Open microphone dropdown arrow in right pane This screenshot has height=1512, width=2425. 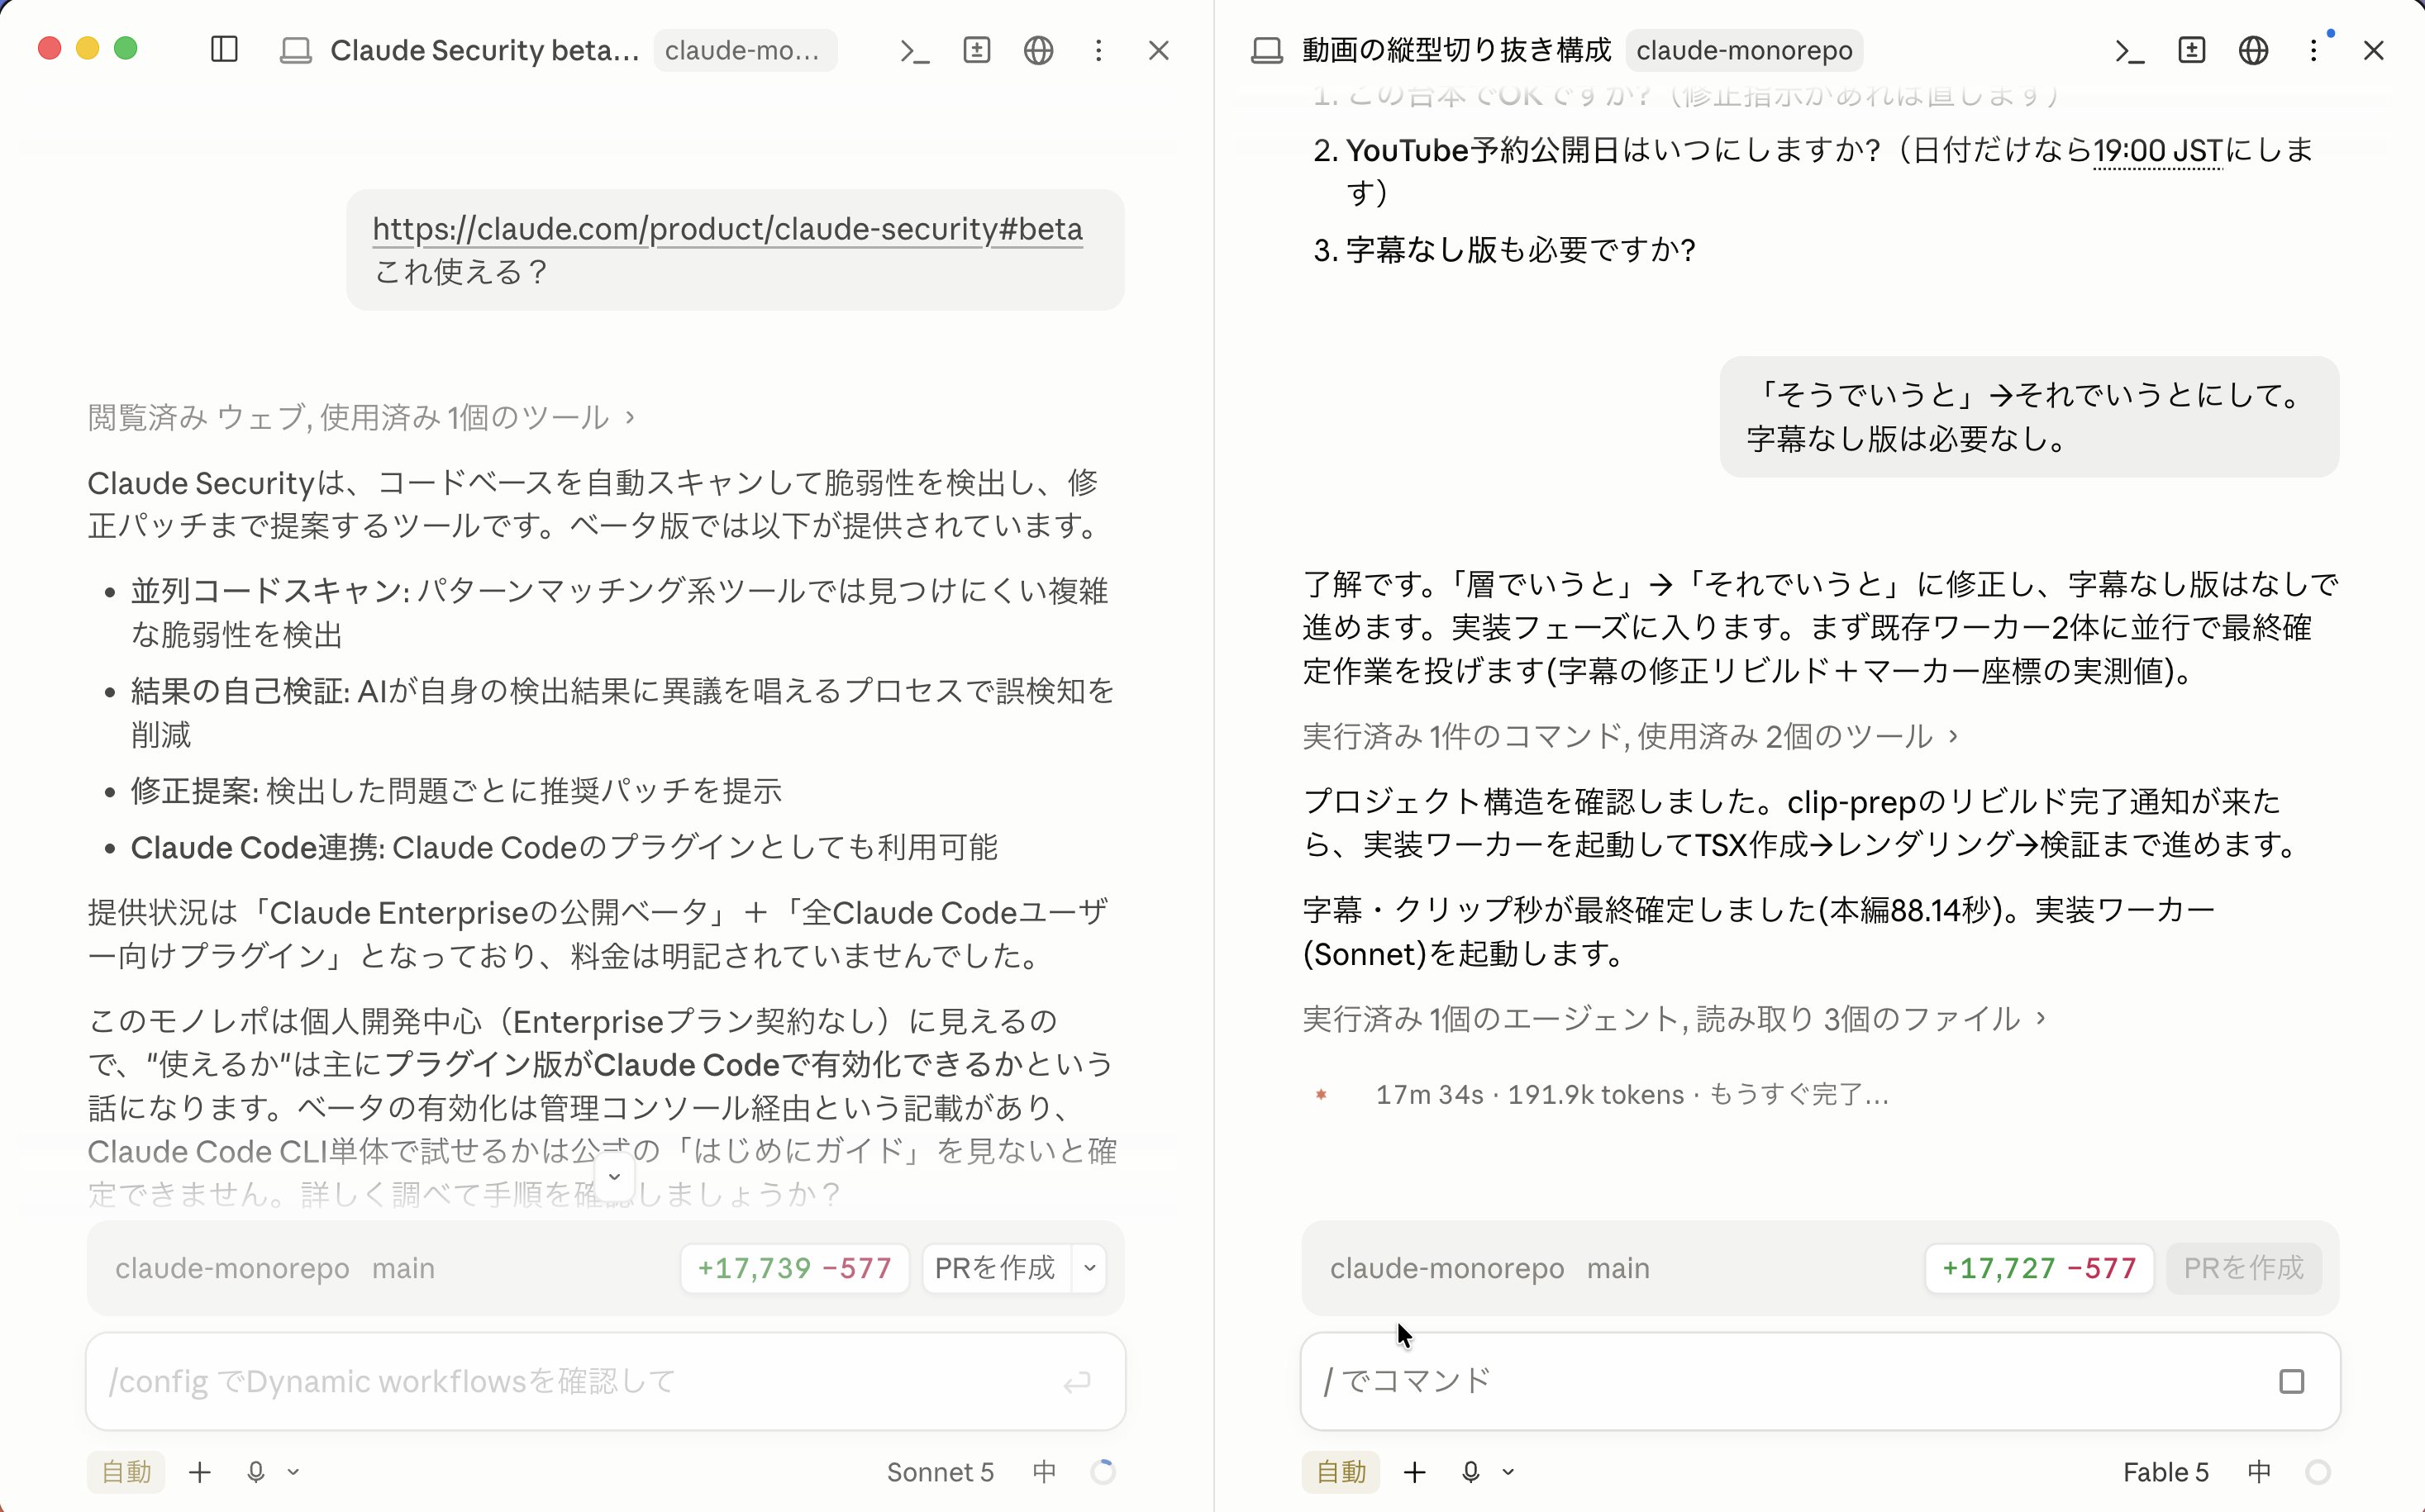(1508, 1472)
